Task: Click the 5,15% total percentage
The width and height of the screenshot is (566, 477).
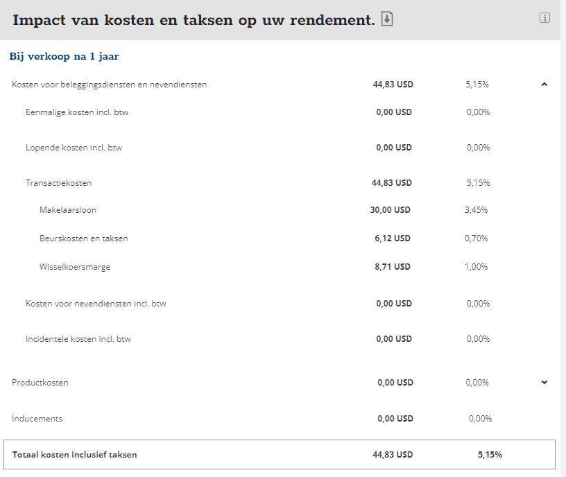Action: coord(490,455)
